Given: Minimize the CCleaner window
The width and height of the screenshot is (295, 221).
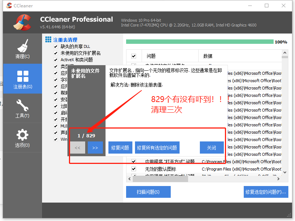Looking at the screenshot, I should tap(250, 6).
